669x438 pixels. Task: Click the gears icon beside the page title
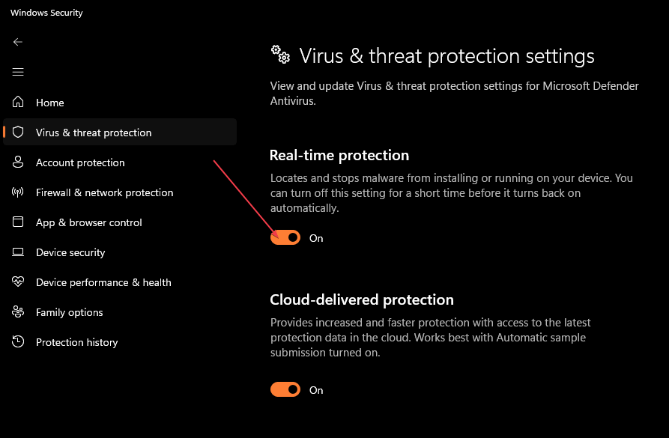(x=279, y=54)
